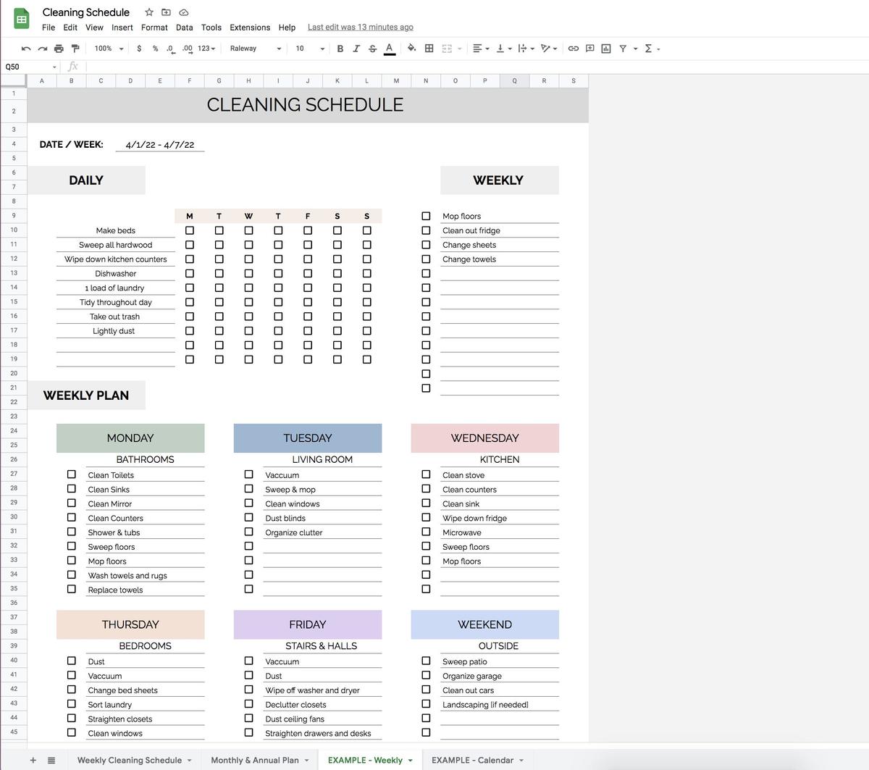This screenshot has width=869, height=770.
Task: Click the move to folder icon
Action: click(x=166, y=12)
